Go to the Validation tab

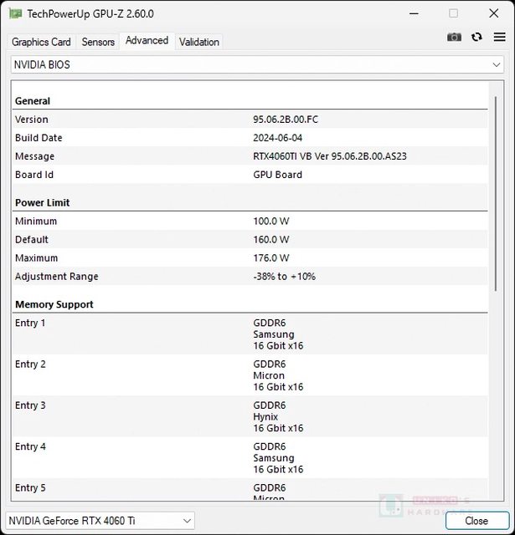(x=199, y=42)
